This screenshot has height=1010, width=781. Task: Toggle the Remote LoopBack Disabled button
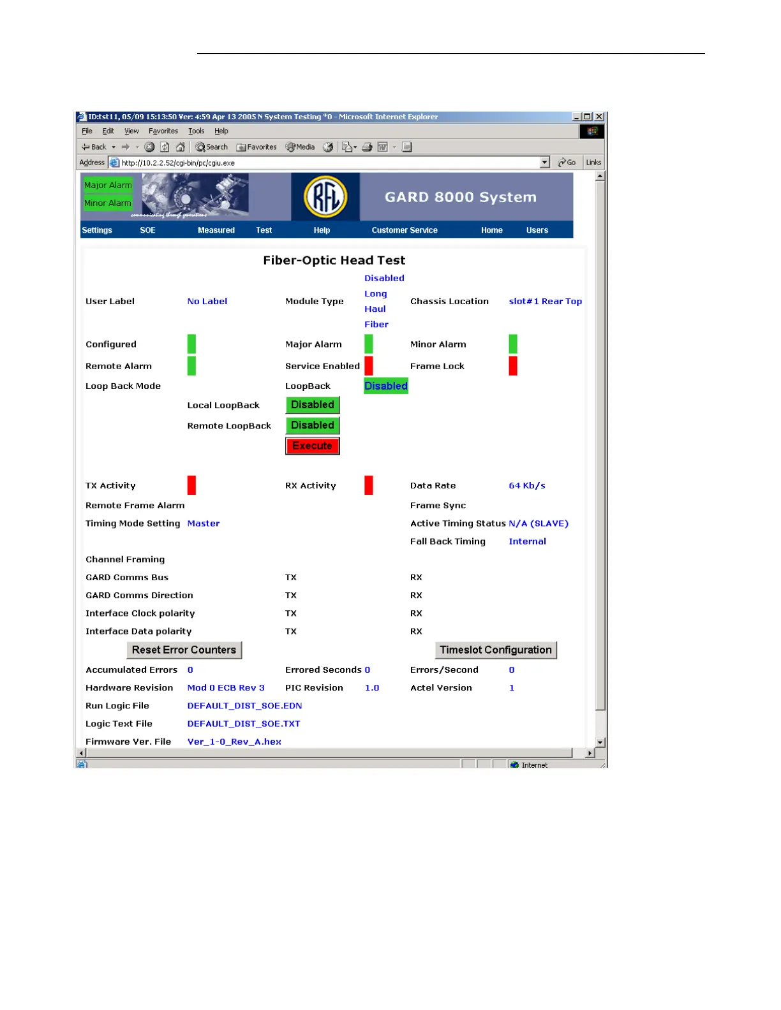click(313, 425)
